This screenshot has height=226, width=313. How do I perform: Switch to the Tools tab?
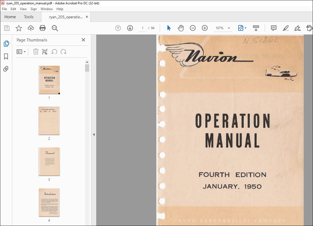(x=29, y=17)
